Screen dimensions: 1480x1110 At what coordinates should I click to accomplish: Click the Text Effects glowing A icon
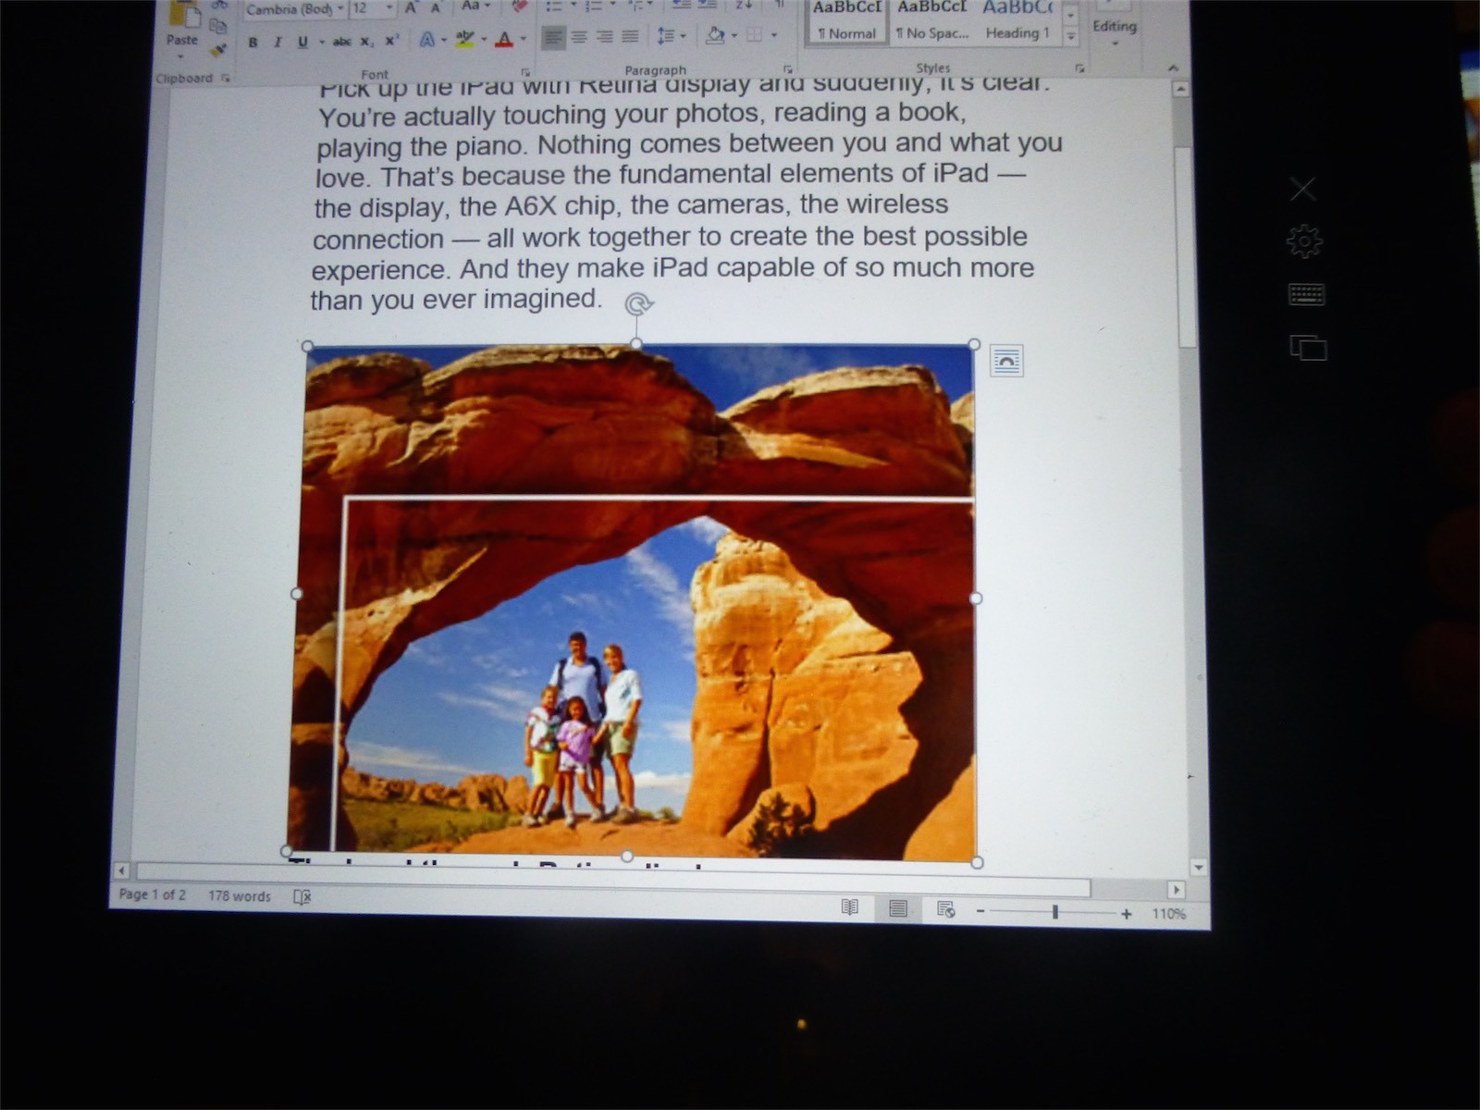coord(426,40)
